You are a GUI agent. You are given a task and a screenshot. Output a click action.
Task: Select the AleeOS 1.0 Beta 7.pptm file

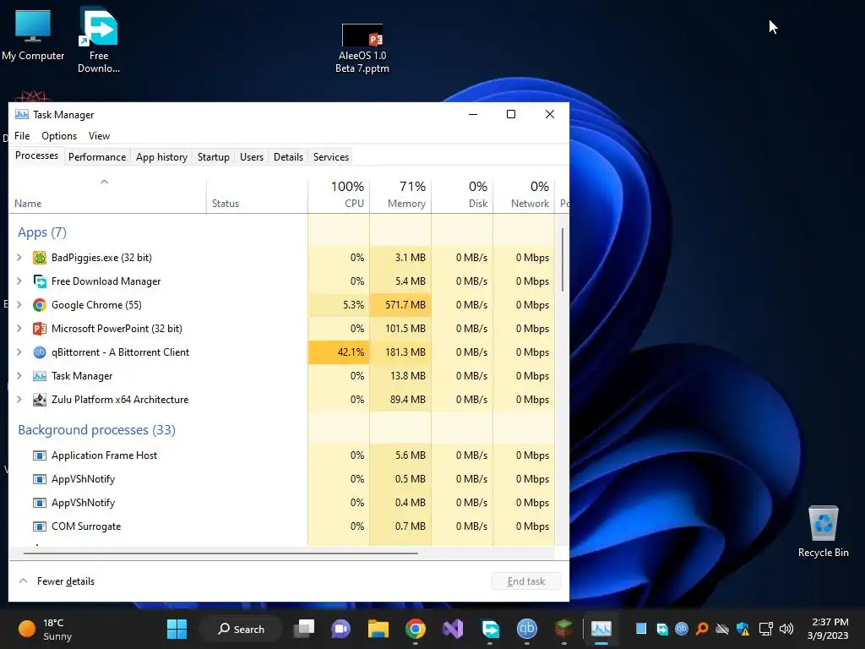pos(362,48)
